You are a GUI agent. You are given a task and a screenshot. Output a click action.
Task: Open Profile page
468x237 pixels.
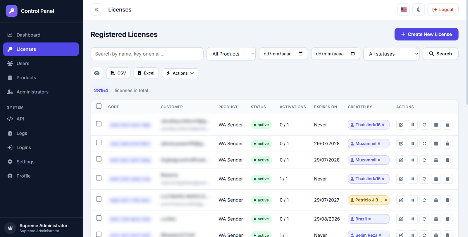pos(41,176)
